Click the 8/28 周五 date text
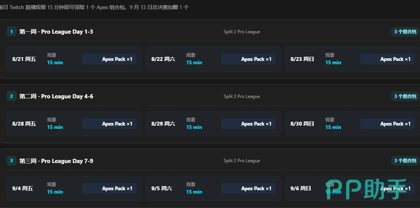Image resolution: width=420 pixels, height=208 pixels. pyautogui.click(x=24, y=124)
